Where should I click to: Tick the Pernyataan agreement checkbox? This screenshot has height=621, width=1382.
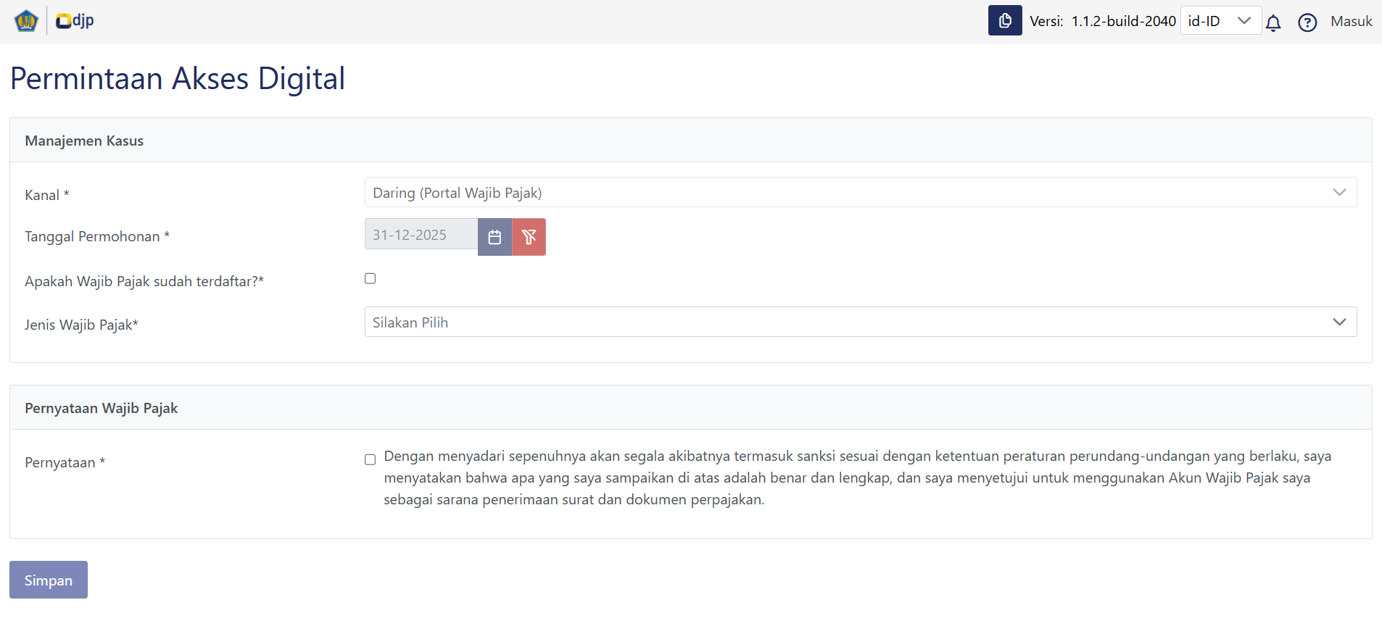(x=371, y=459)
